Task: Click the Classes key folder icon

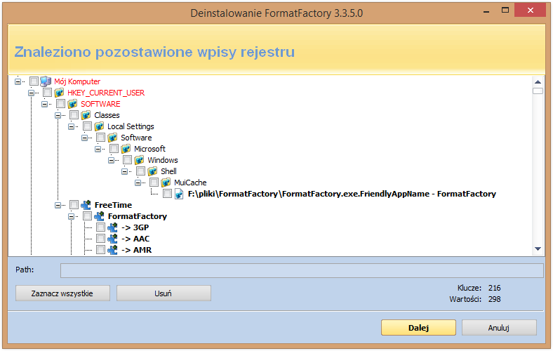Action: 86,115
